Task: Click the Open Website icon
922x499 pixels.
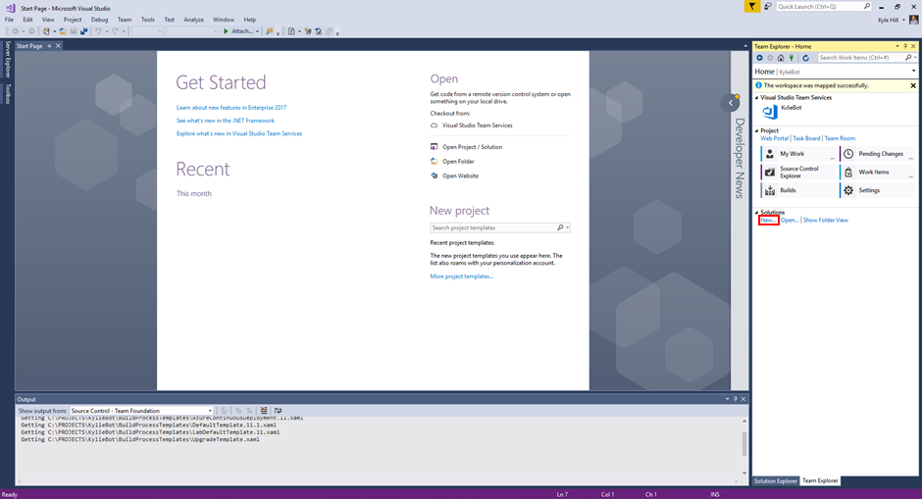Action: point(434,175)
